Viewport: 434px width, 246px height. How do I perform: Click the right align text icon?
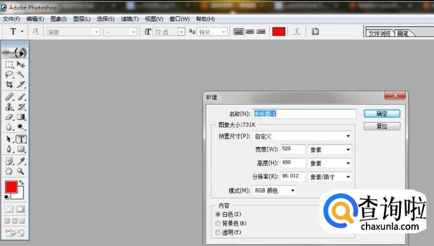click(260, 32)
